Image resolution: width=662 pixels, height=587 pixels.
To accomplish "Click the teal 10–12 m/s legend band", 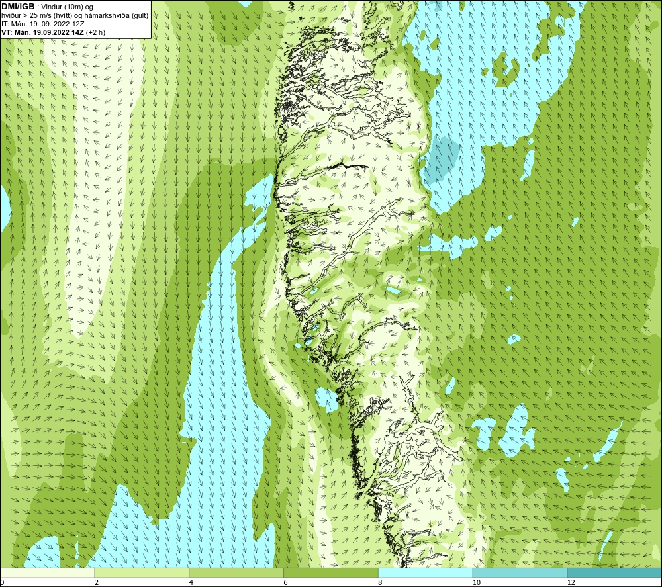I will pos(520,572).
